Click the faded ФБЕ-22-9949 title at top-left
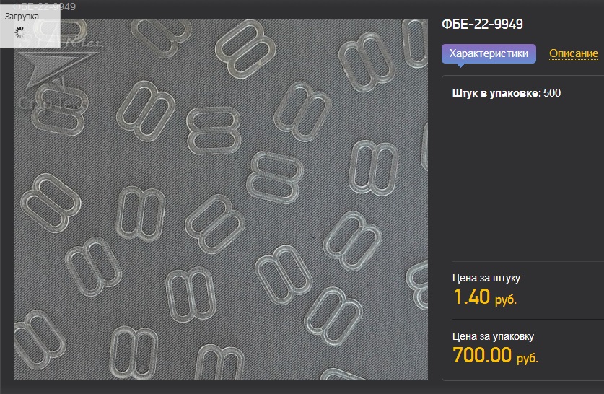 point(43,6)
